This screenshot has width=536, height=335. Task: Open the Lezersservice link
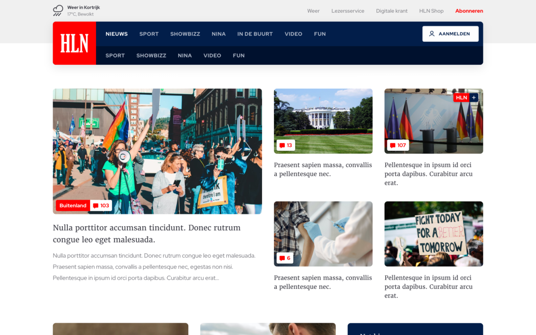click(x=348, y=11)
